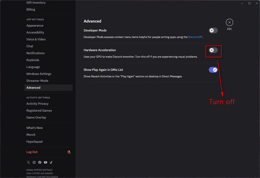The image size is (260, 178).
Task: Open Billing settings
Action: point(31,9)
